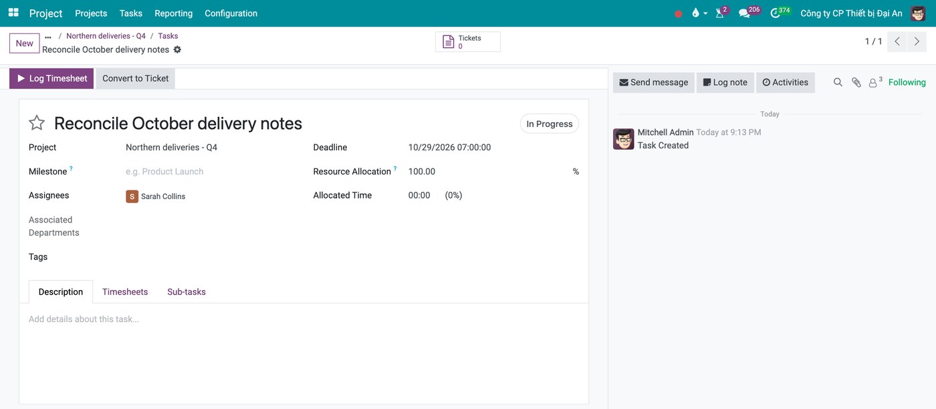The height and width of the screenshot is (409, 936).
Task: Click the Task Created message text
Action: (663, 145)
